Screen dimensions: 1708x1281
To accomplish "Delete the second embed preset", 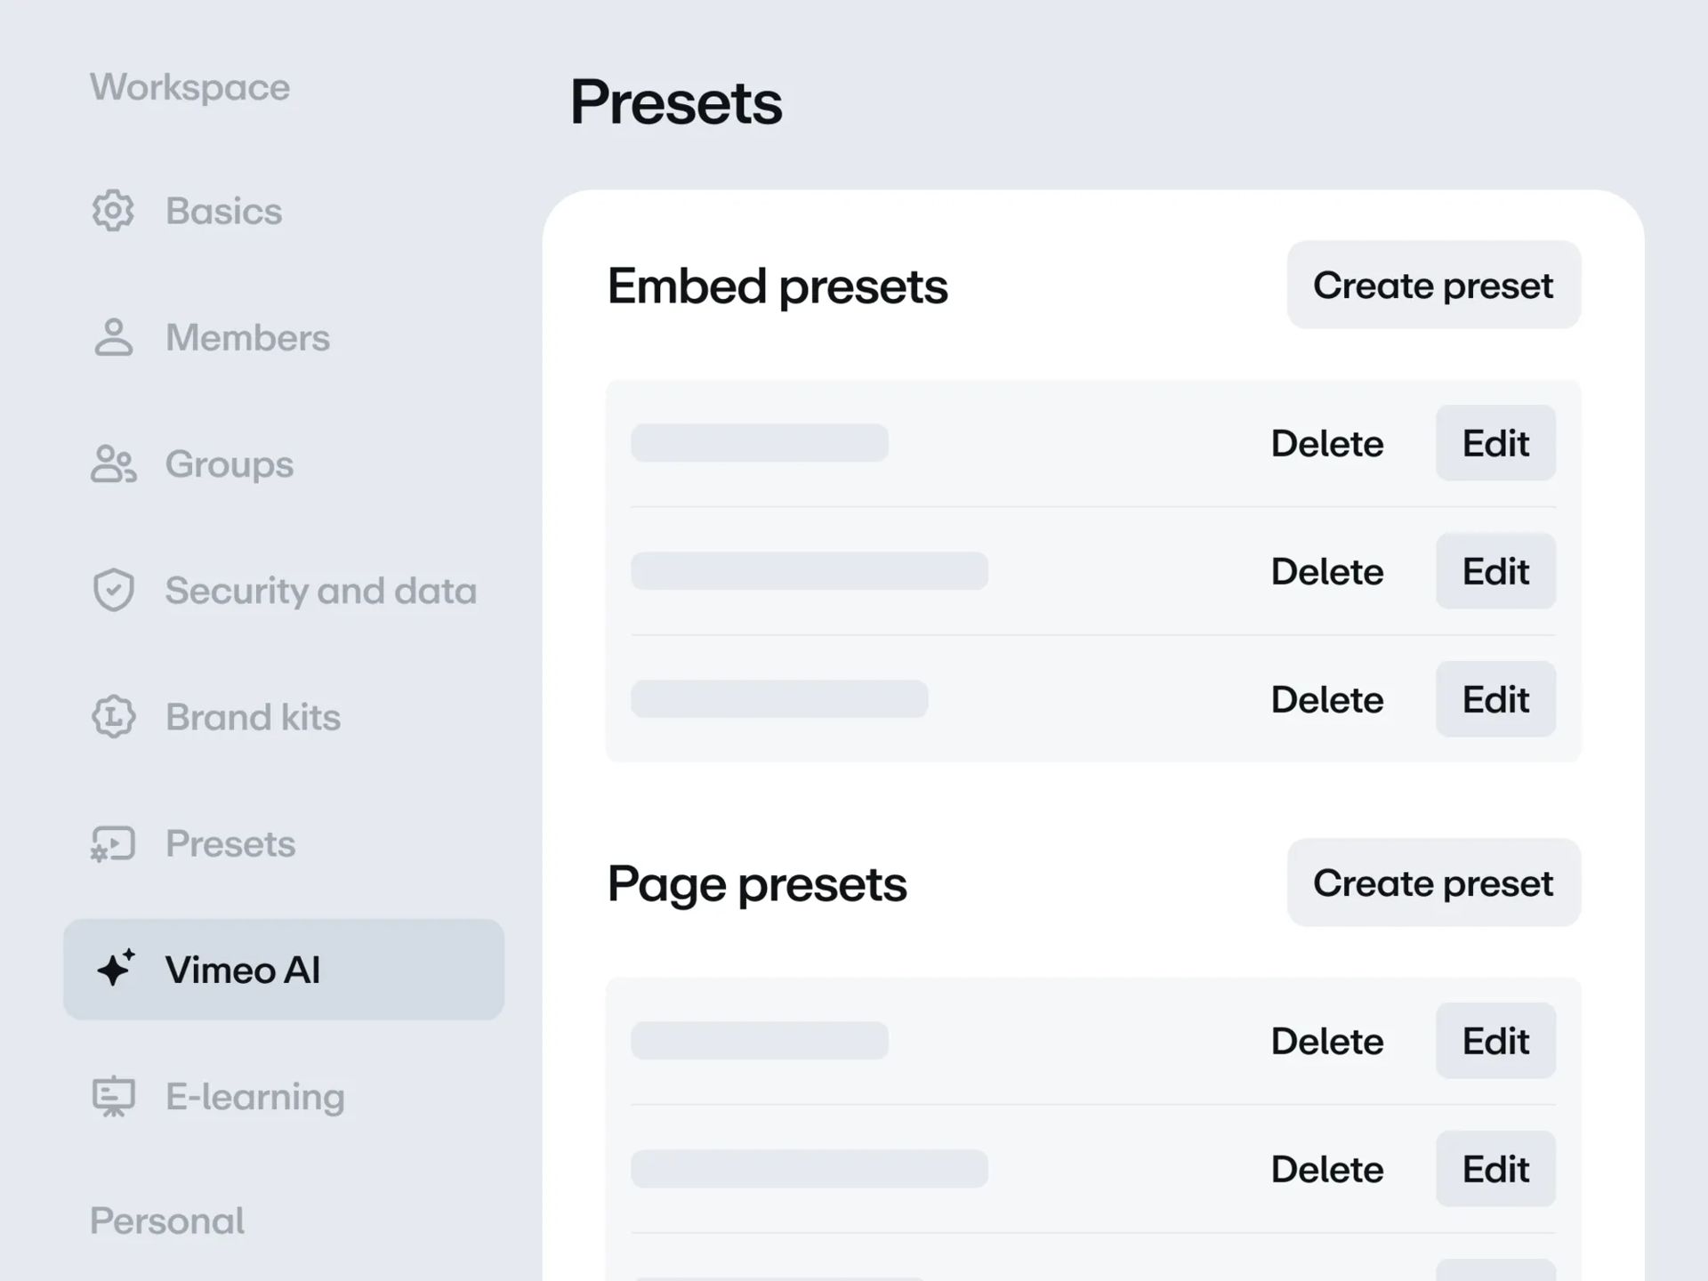I will coord(1326,571).
